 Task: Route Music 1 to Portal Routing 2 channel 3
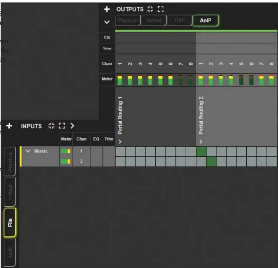(x=221, y=151)
